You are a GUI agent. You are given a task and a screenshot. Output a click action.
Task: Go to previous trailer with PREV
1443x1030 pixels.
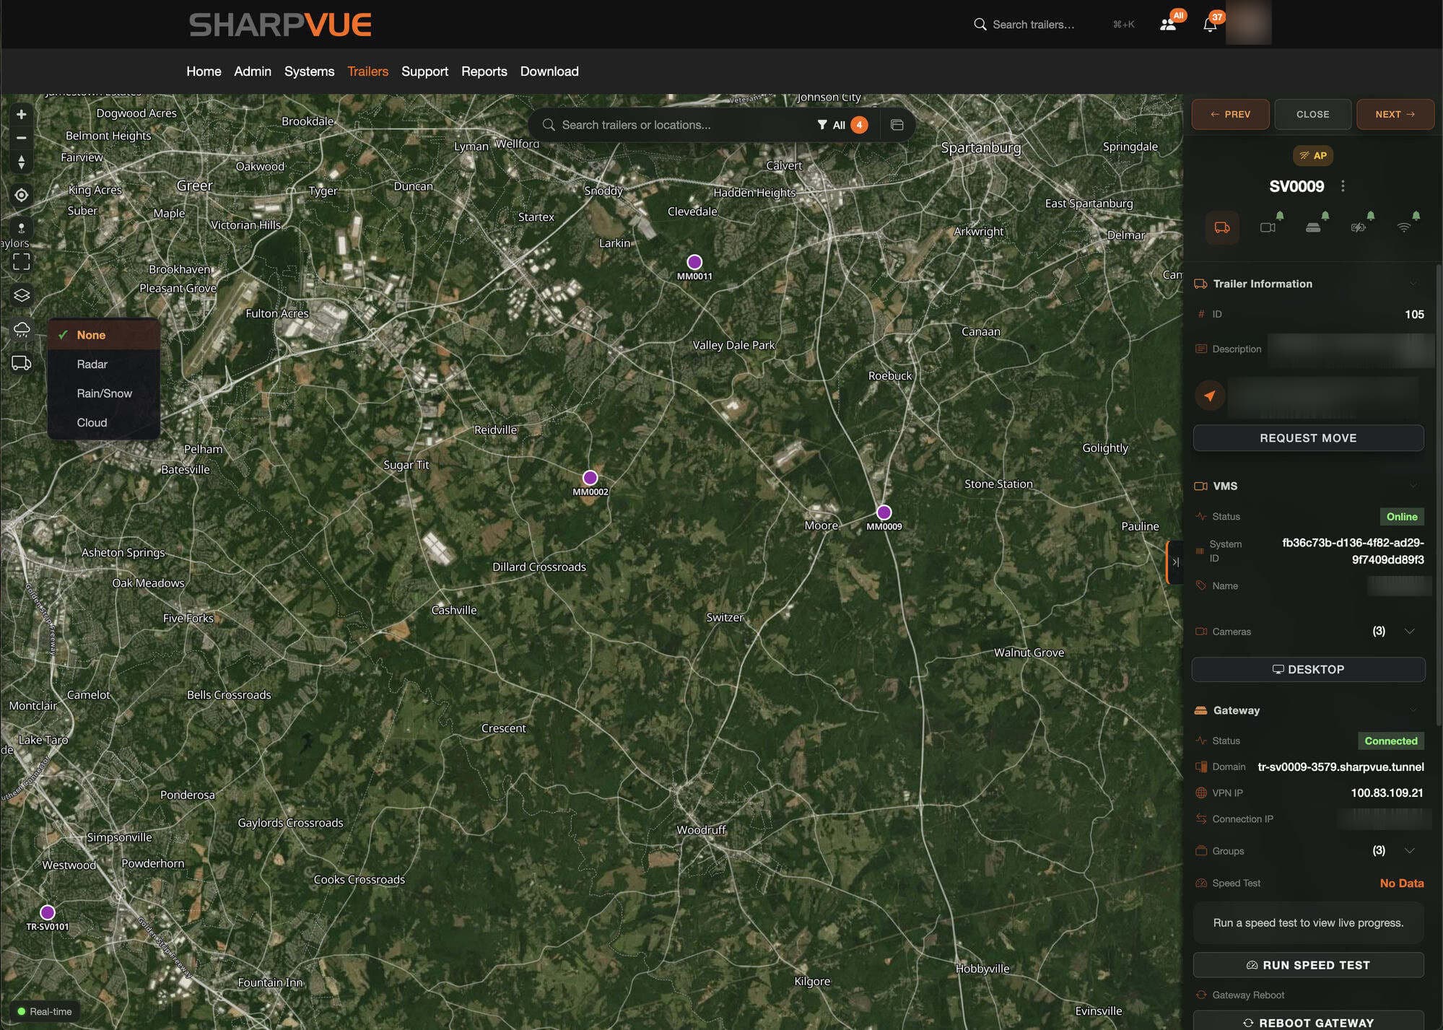pyautogui.click(x=1230, y=114)
